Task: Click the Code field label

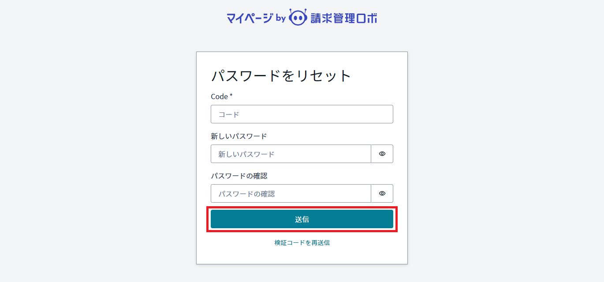Action: (220, 96)
